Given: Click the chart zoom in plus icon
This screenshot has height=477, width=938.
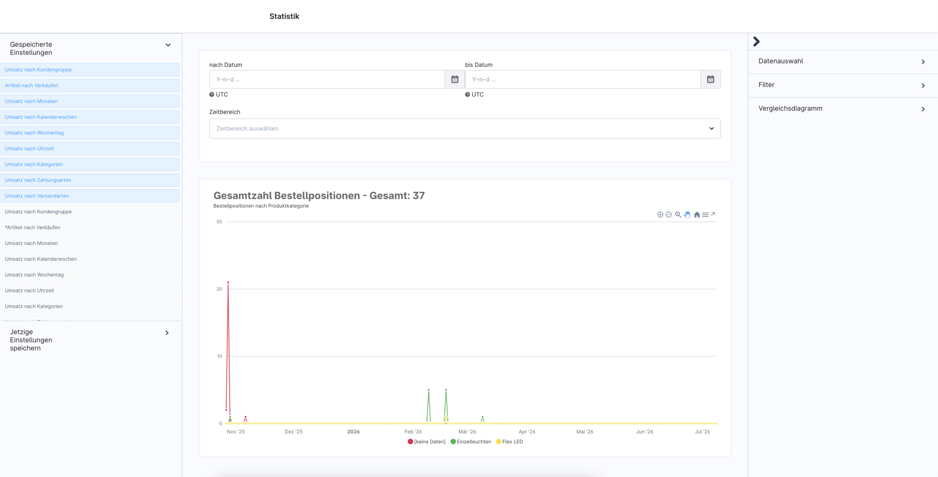Looking at the screenshot, I should [660, 215].
